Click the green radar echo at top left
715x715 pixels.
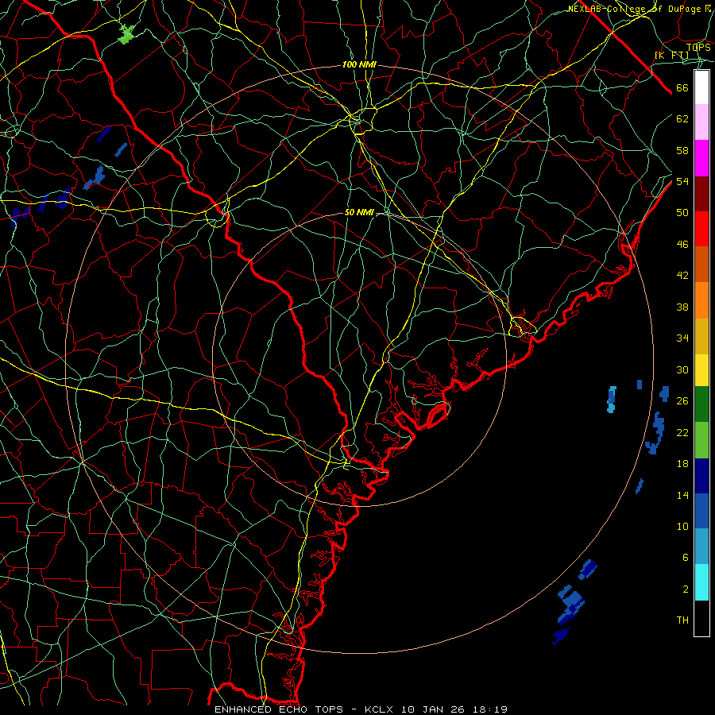(127, 34)
